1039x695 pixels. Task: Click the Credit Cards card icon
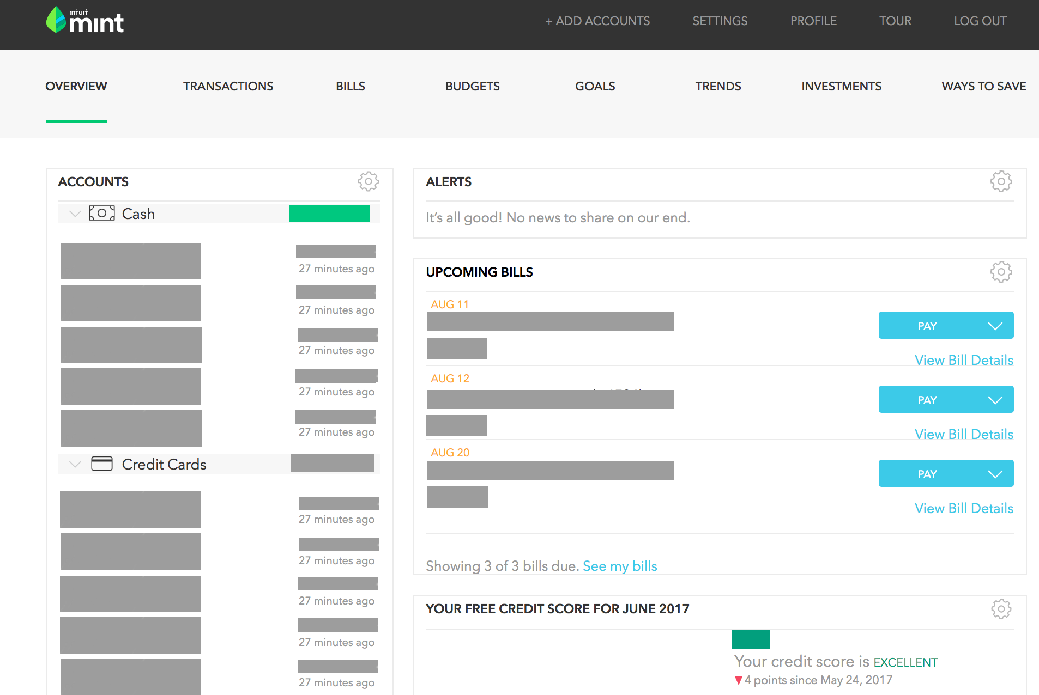(x=102, y=464)
